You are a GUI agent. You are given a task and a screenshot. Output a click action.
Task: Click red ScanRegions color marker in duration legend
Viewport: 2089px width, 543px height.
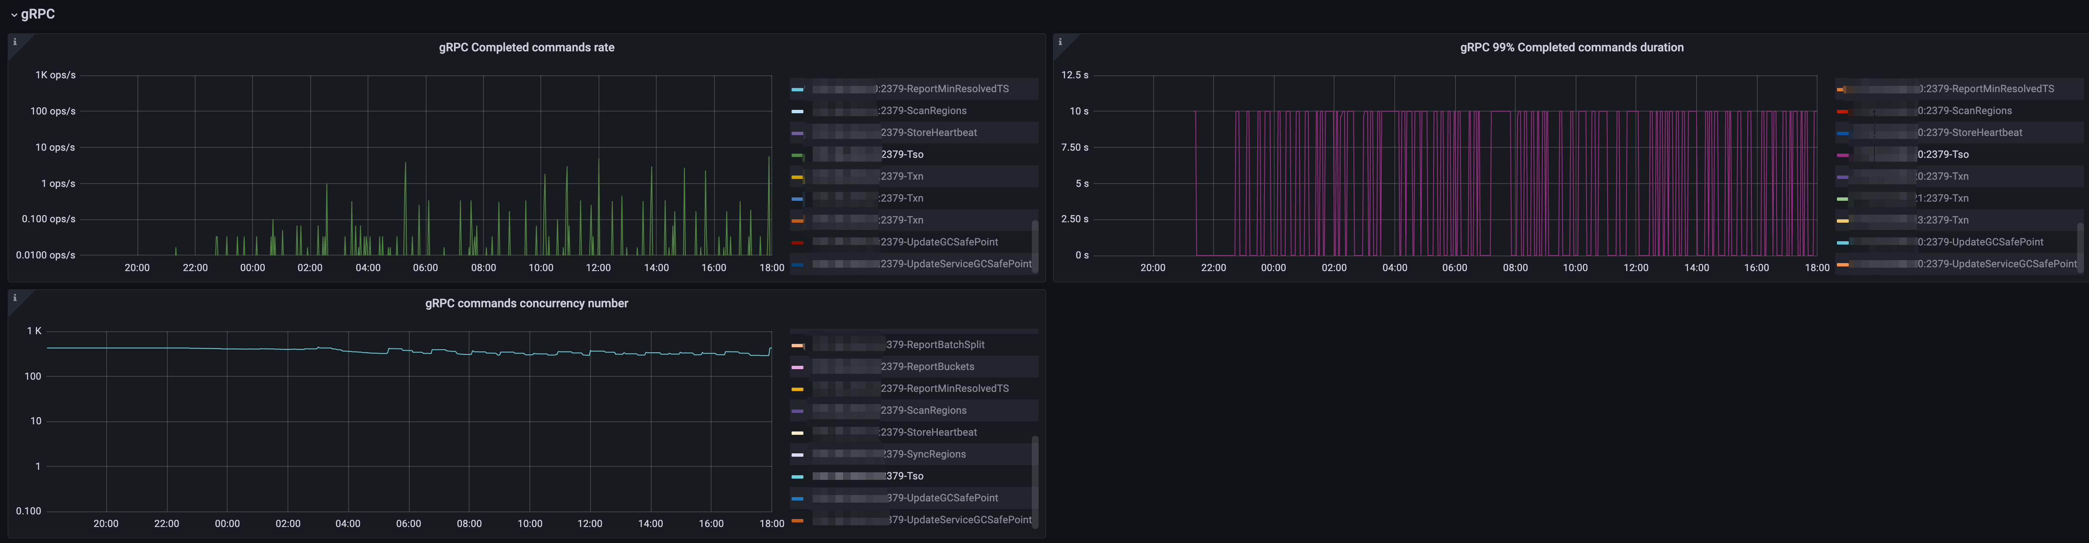coord(1842,111)
